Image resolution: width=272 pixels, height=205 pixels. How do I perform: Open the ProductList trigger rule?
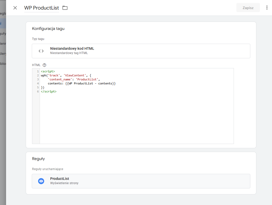(x=141, y=181)
